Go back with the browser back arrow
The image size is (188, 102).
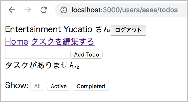12,10
